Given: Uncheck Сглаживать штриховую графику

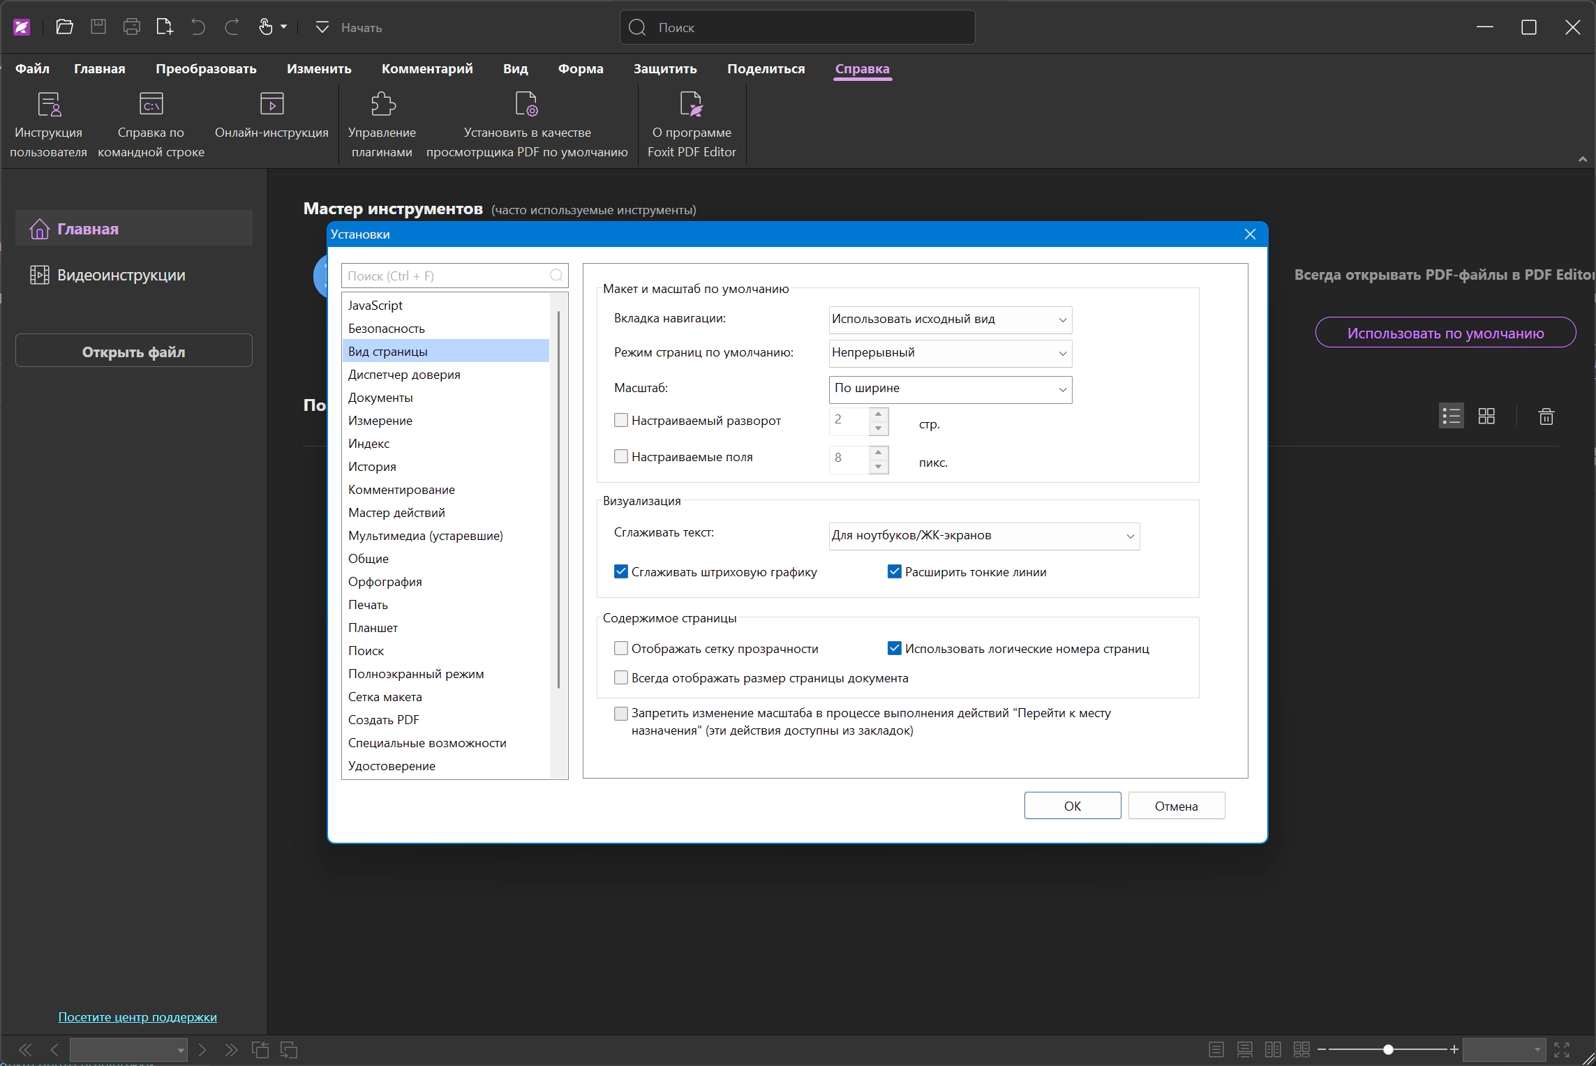Looking at the screenshot, I should coord(620,571).
